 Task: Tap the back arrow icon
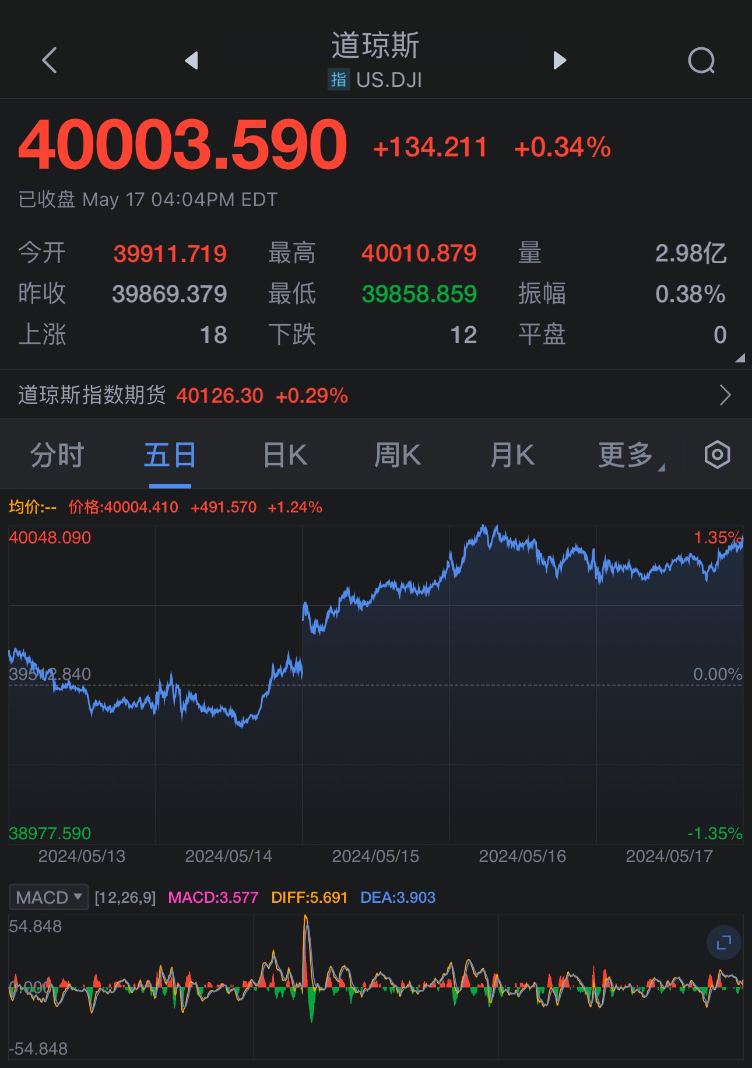[50, 60]
